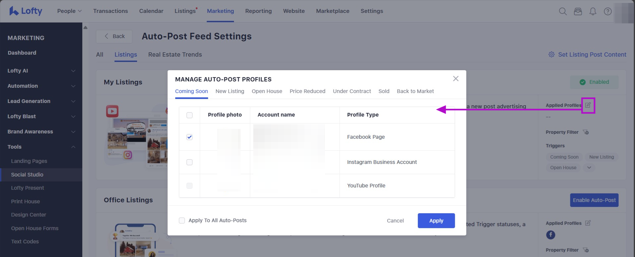Open the inbox tray icon in header
The width and height of the screenshot is (635, 257).
tap(578, 12)
